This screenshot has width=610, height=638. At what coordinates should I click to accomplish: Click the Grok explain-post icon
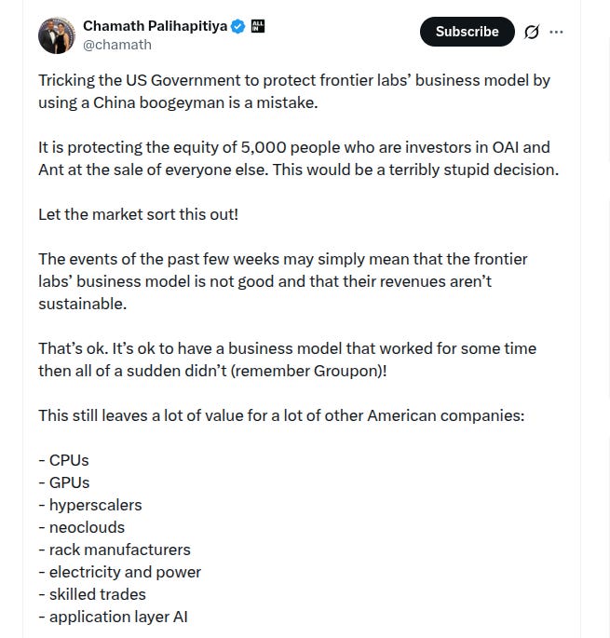[532, 32]
